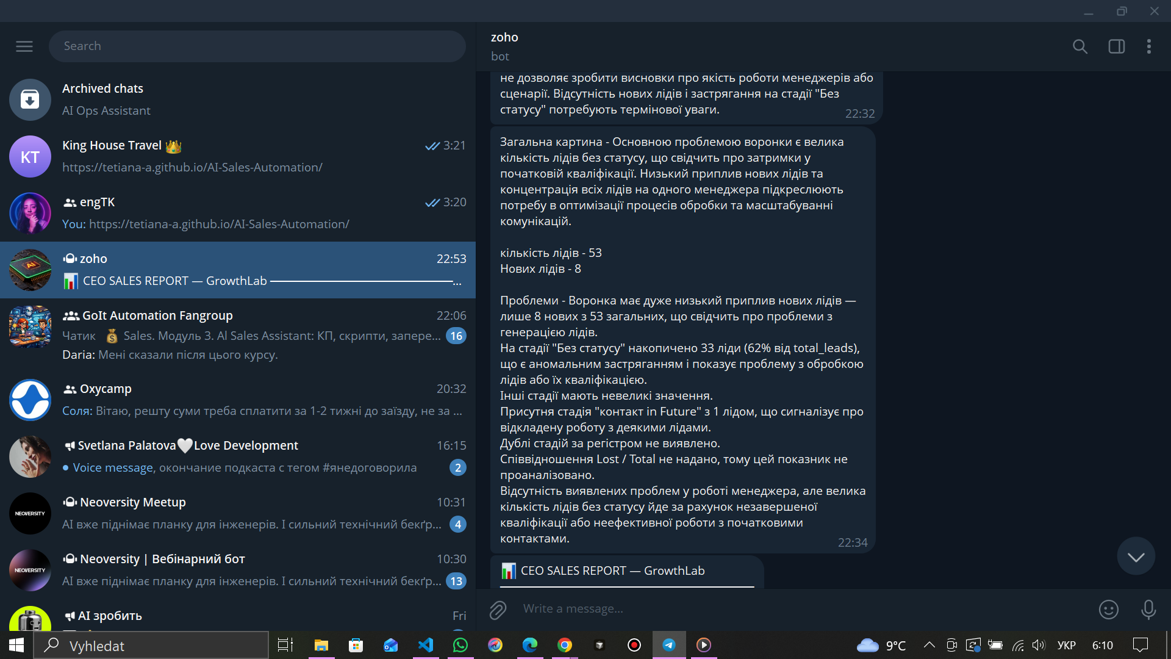This screenshot has width=1171, height=659.
Task: Click the engTK group avatar
Action: 30,214
